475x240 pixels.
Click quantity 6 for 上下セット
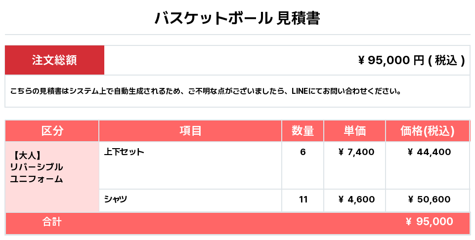(x=302, y=152)
